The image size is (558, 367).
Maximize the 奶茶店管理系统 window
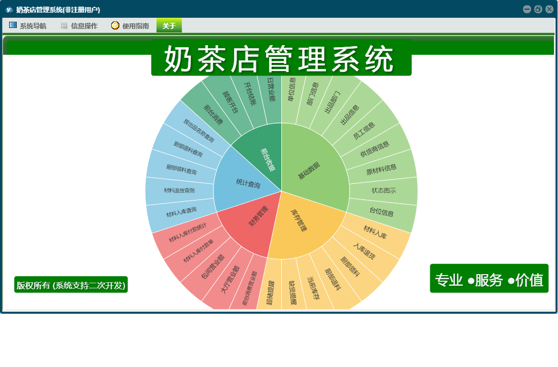(538, 10)
